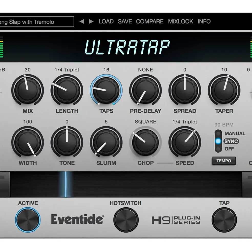Click the CHOP value SQUARE

145,122
